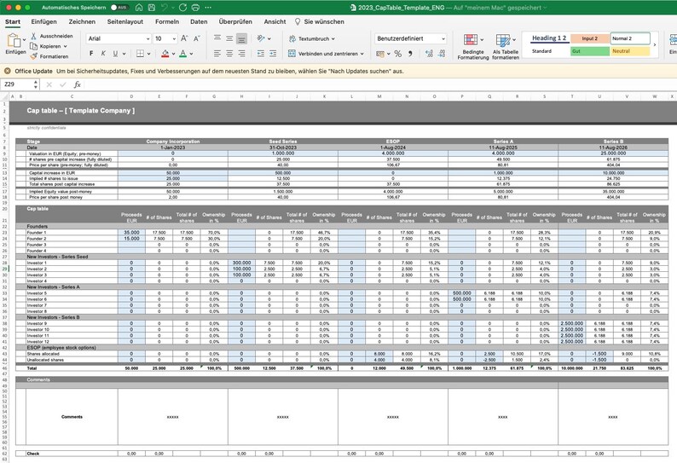Select the center horizontal alignment icon
Viewport: 677px width, 463px height.
point(229,54)
